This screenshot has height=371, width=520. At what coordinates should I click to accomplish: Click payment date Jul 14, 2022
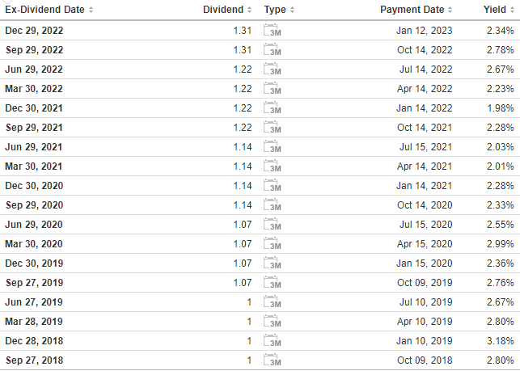click(x=426, y=70)
